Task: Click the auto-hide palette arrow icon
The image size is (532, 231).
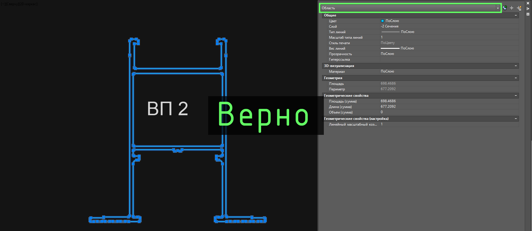Action: click(x=528, y=9)
